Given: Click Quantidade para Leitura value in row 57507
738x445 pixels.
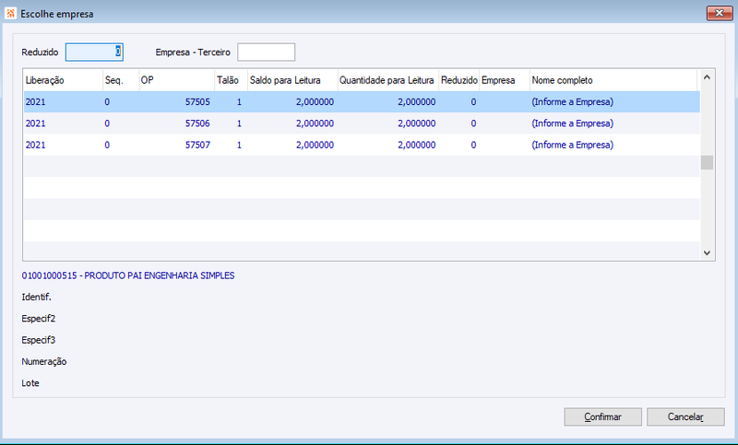Looking at the screenshot, I should point(417,146).
